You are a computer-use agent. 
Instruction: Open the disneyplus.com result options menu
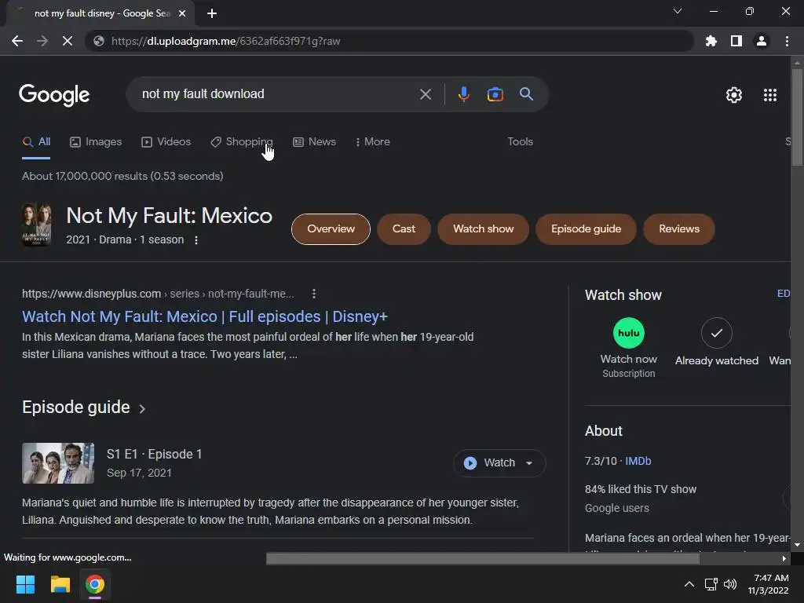click(314, 294)
